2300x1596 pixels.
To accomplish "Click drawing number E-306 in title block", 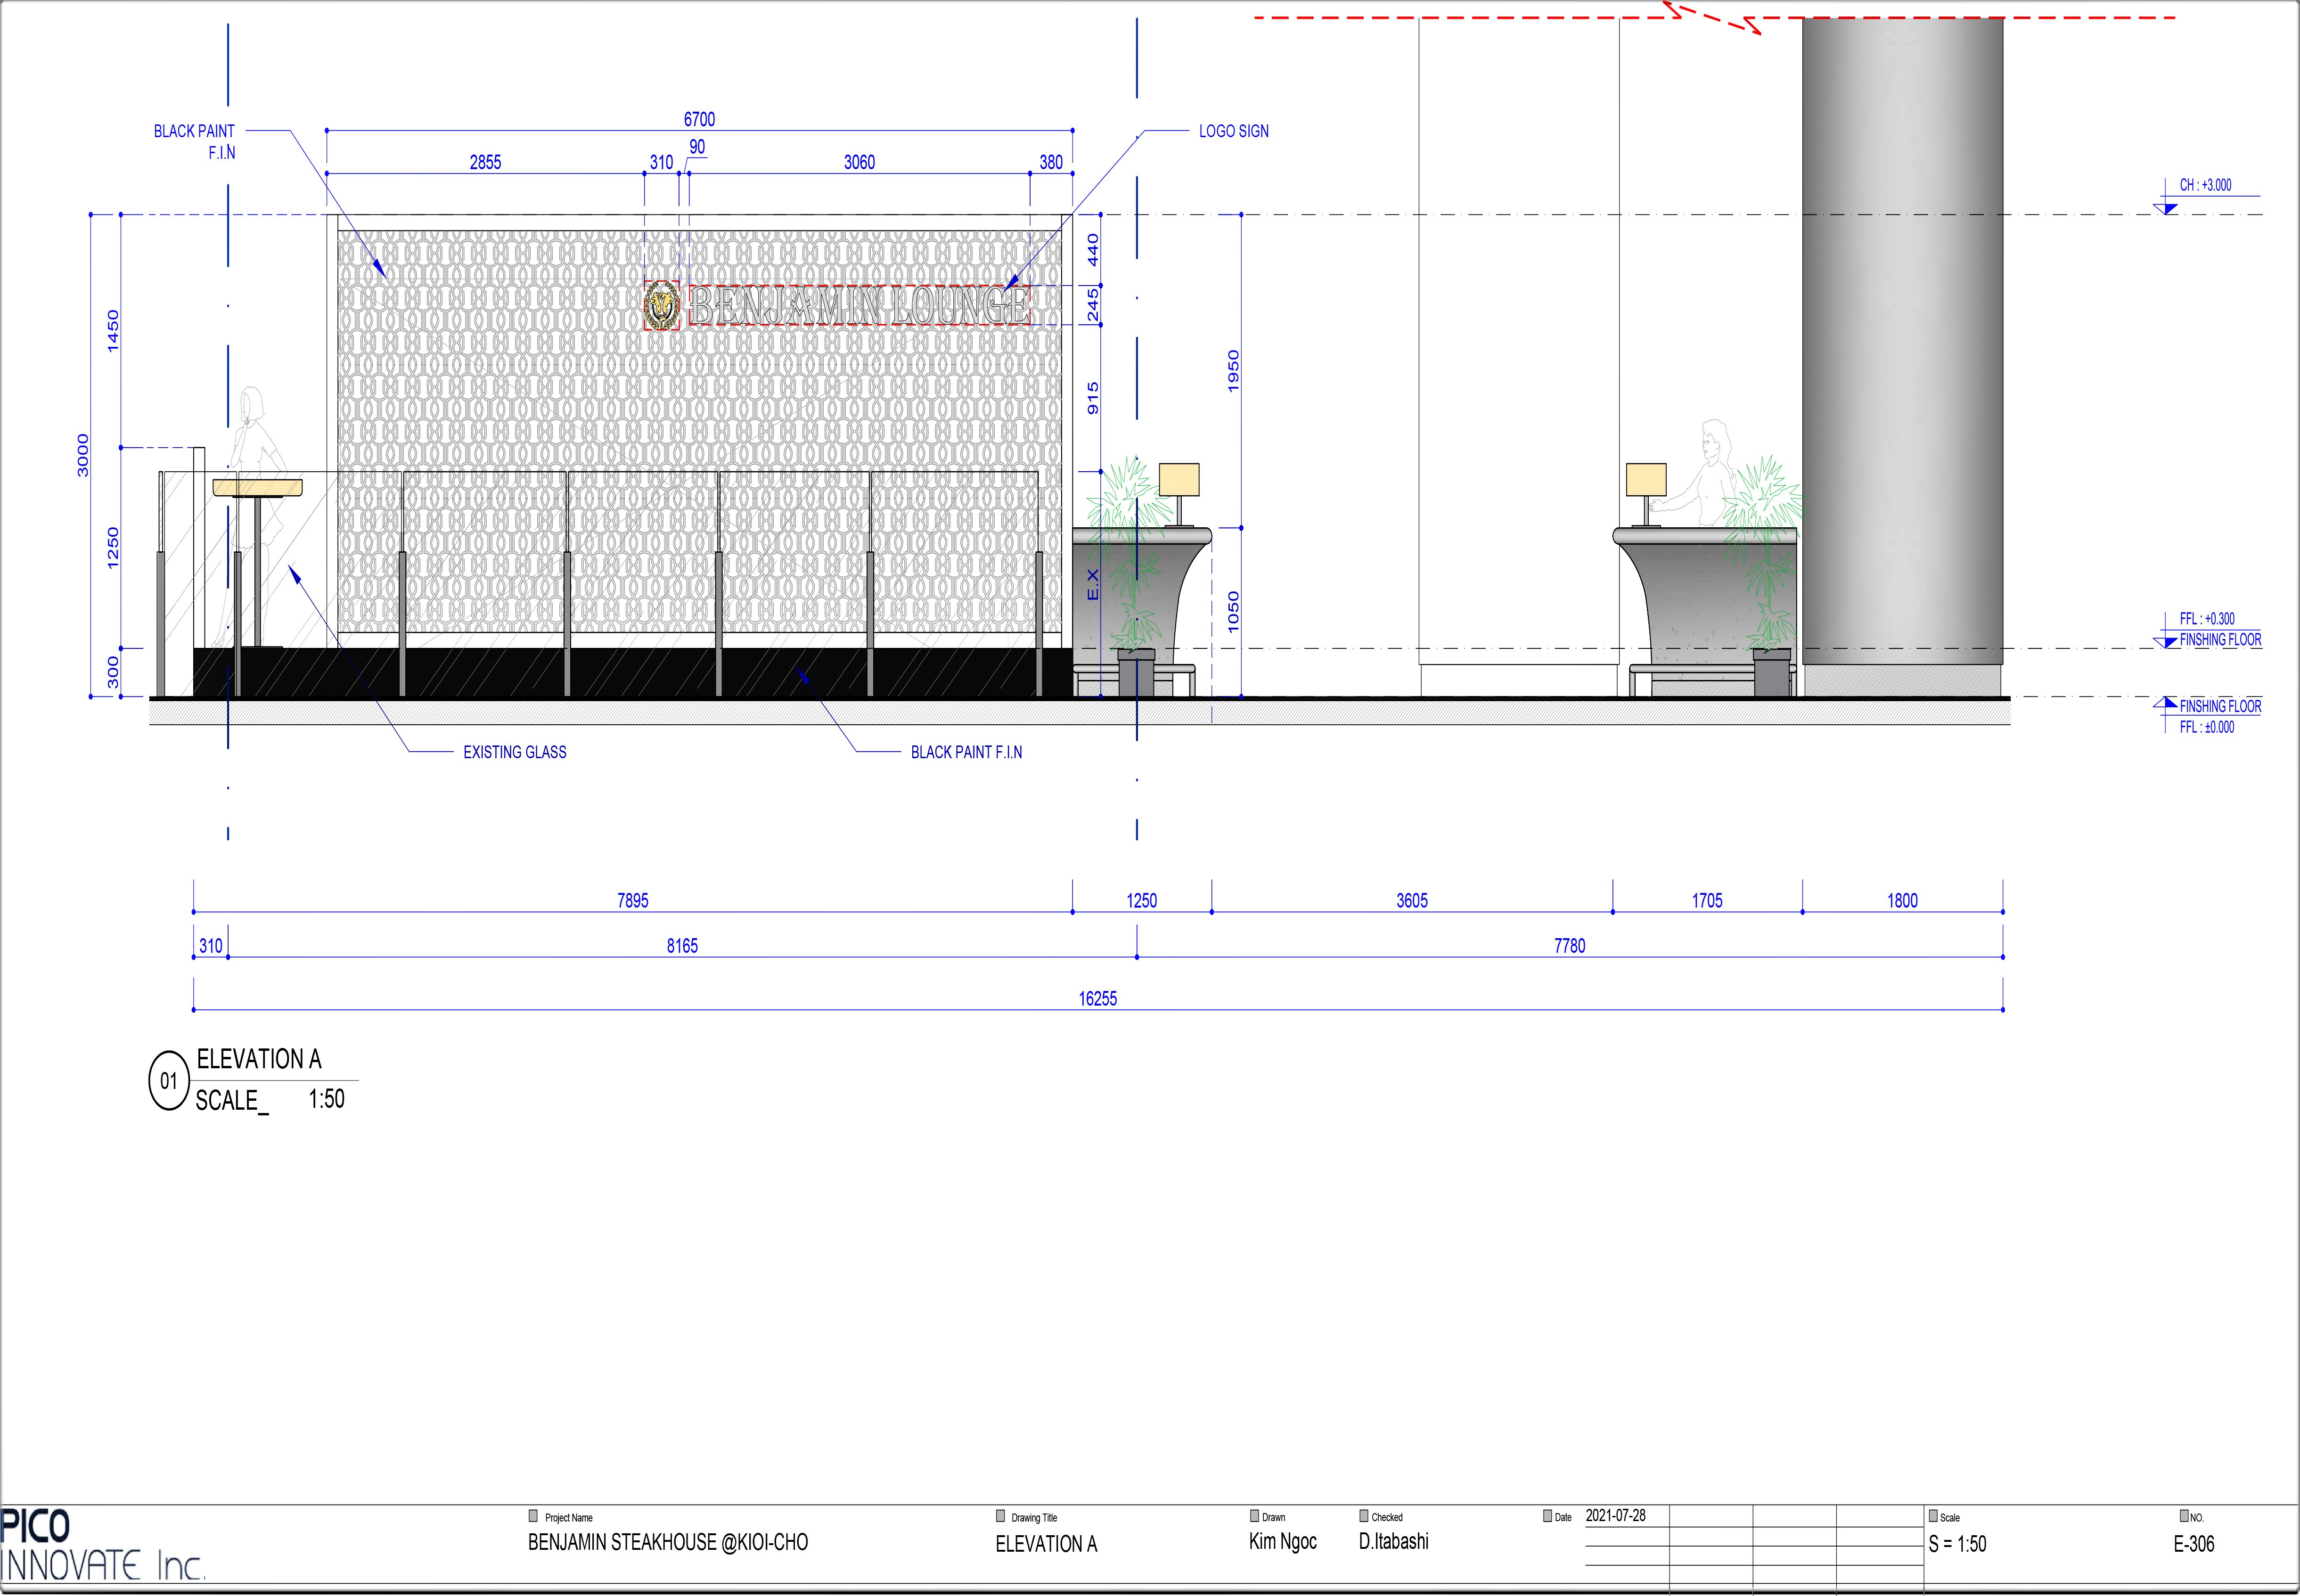I will [x=2193, y=1544].
